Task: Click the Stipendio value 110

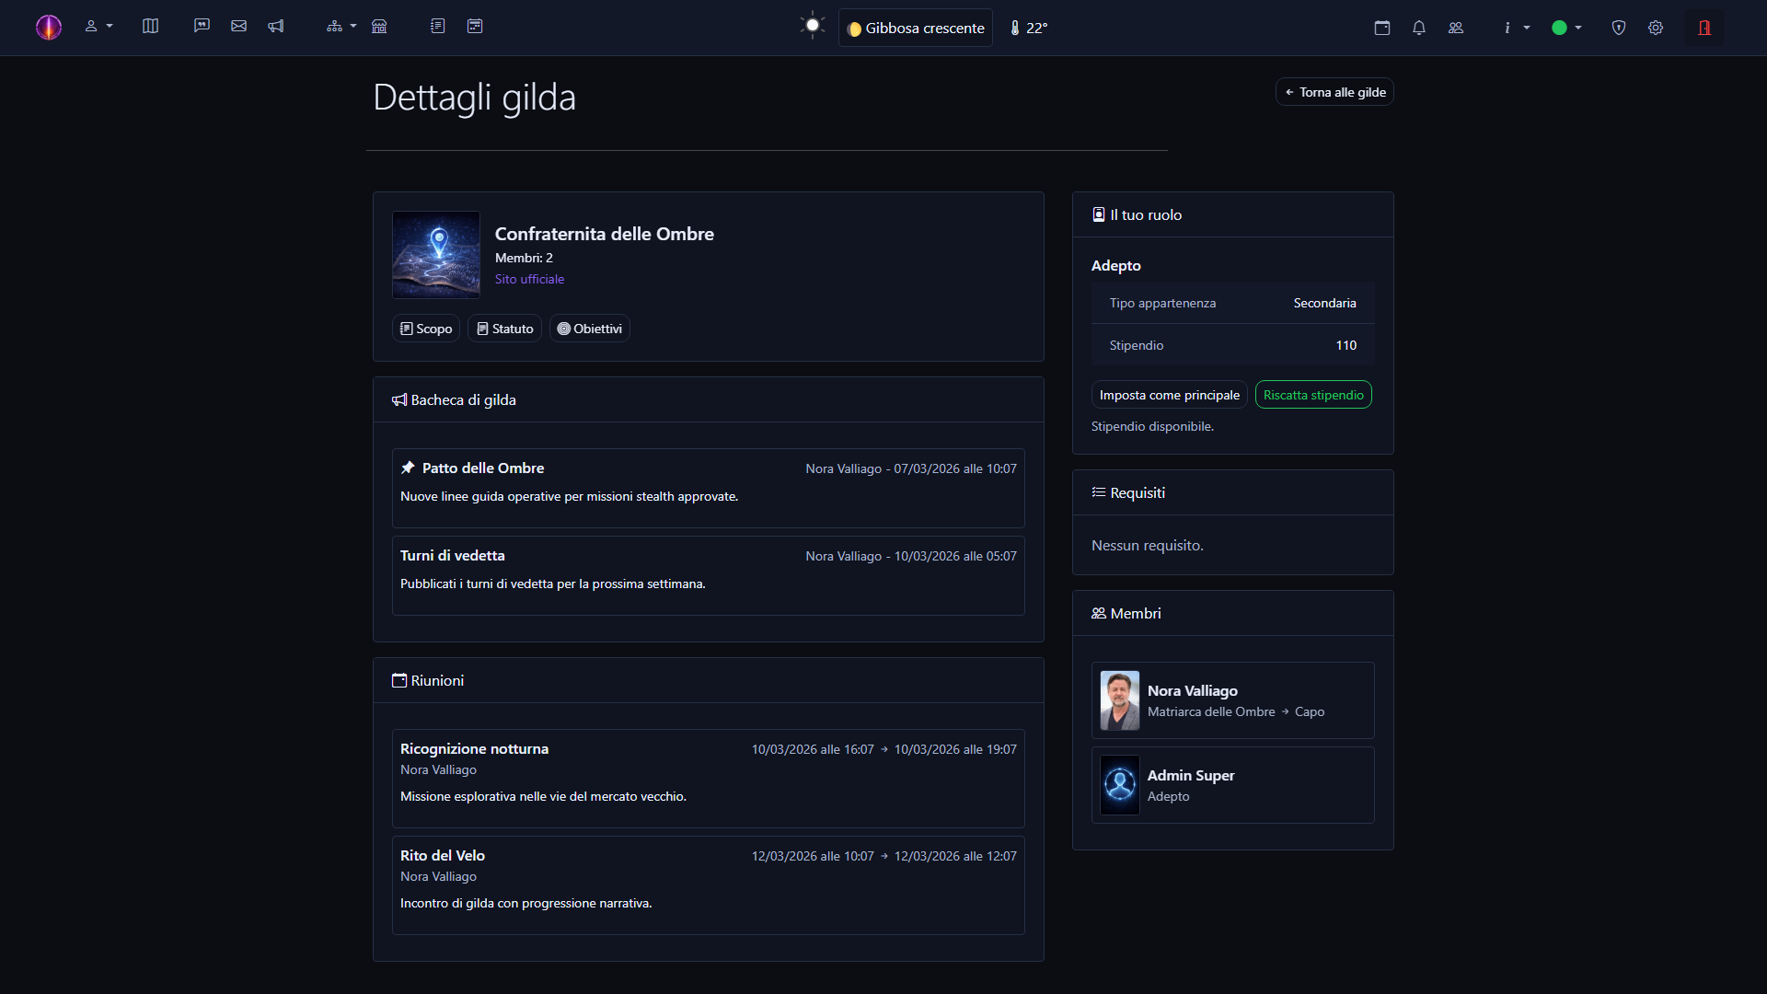Action: coord(1345,345)
